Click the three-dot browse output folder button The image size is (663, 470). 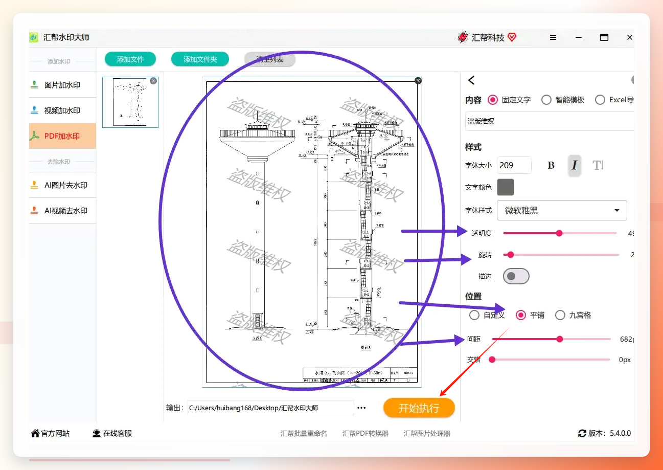(x=361, y=408)
